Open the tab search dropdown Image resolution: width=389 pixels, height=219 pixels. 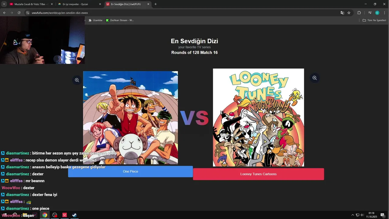[x=4, y=4]
